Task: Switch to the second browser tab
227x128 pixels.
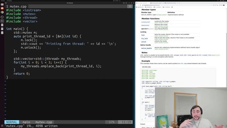Action: (157, 3)
